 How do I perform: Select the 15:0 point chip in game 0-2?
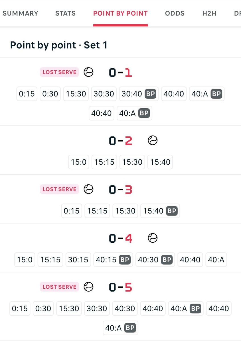(x=79, y=162)
